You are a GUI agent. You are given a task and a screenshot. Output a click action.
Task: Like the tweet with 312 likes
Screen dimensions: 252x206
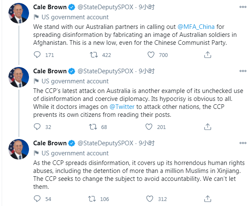[151, 199]
